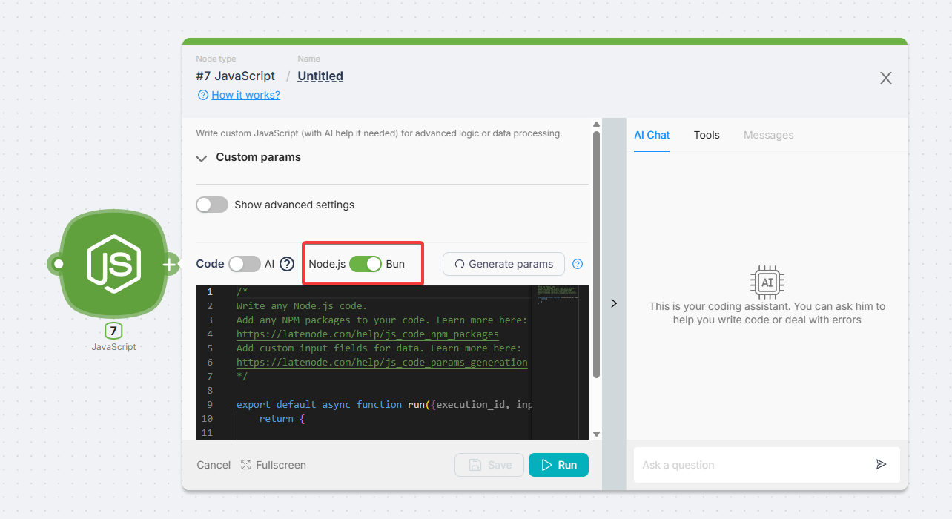952x519 pixels.
Task: Open the AI Chat tab
Action: coord(652,135)
